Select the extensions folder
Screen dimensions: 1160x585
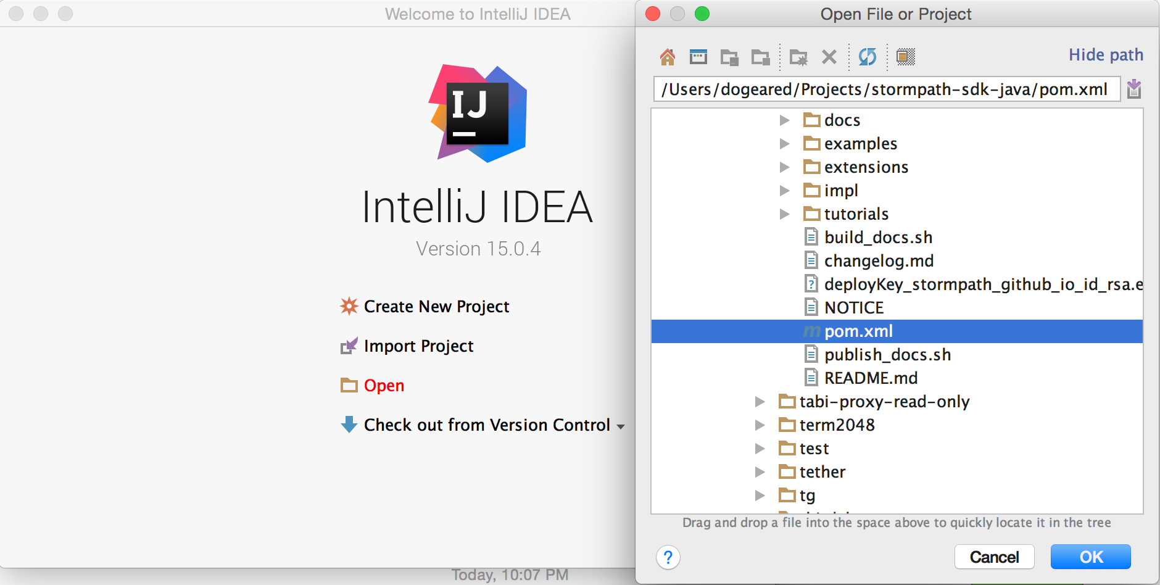pos(866,167)
